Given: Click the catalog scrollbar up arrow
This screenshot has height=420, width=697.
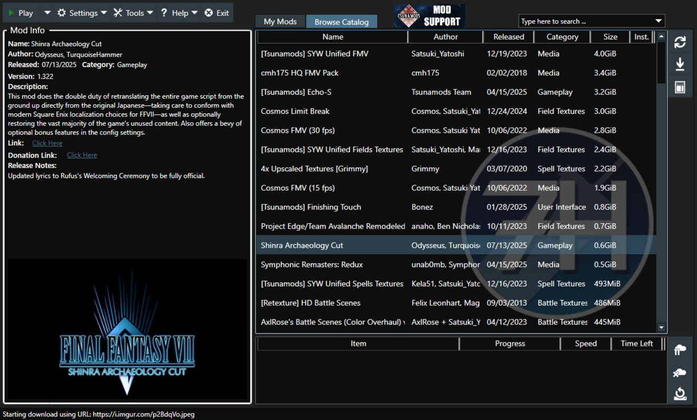Looking at the screenshot, I should pyautogui.click(x=662, y=36).
